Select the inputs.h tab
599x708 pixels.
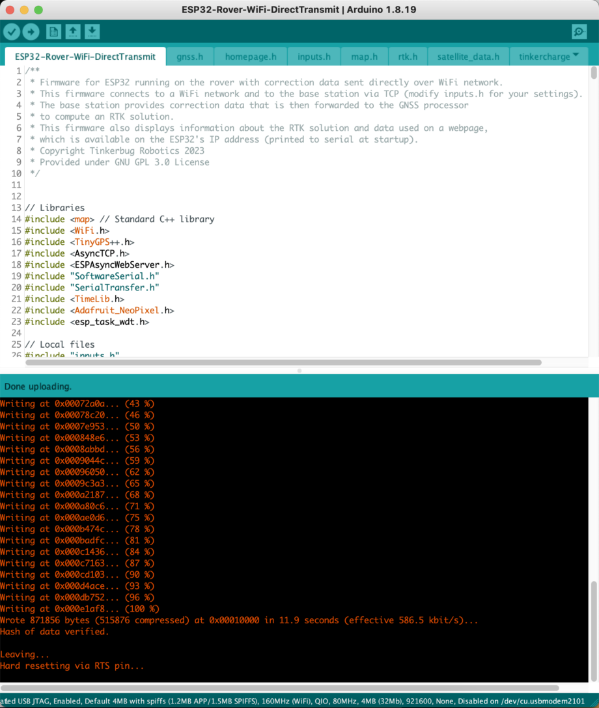pos(314,57)
